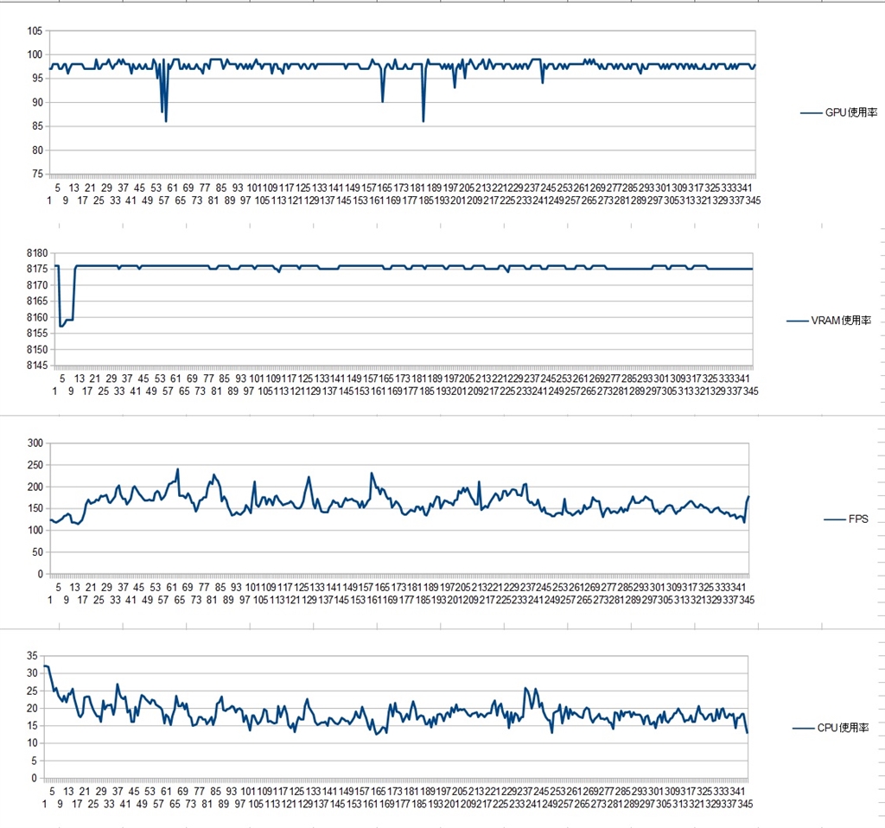The height and width of the screenshot is (828, 885).
Task: Click the GPU使用率 legend entry
Action: (838, 112)
